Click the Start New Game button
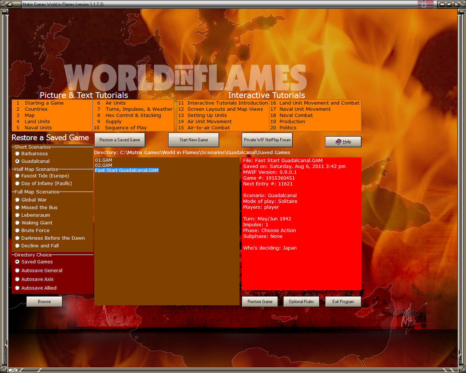Image resolution: width=466 pixels, height=373 pixels. (194, 140)
